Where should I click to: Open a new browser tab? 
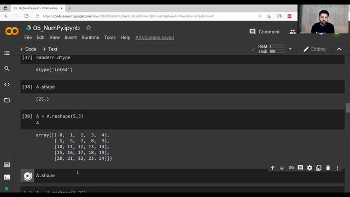coord(69,8)
